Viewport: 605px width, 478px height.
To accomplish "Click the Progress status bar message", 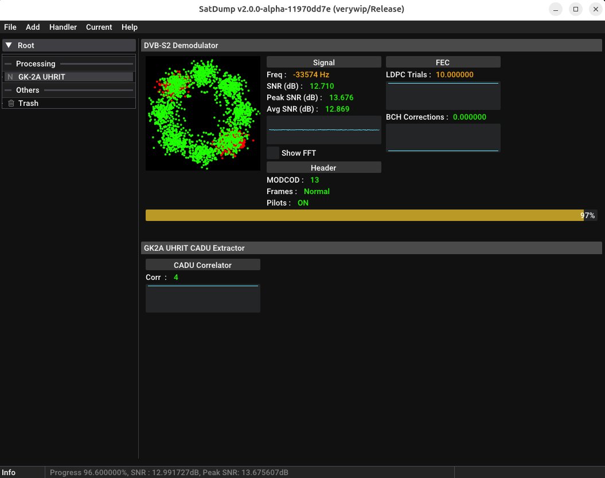I will point(169,472).
